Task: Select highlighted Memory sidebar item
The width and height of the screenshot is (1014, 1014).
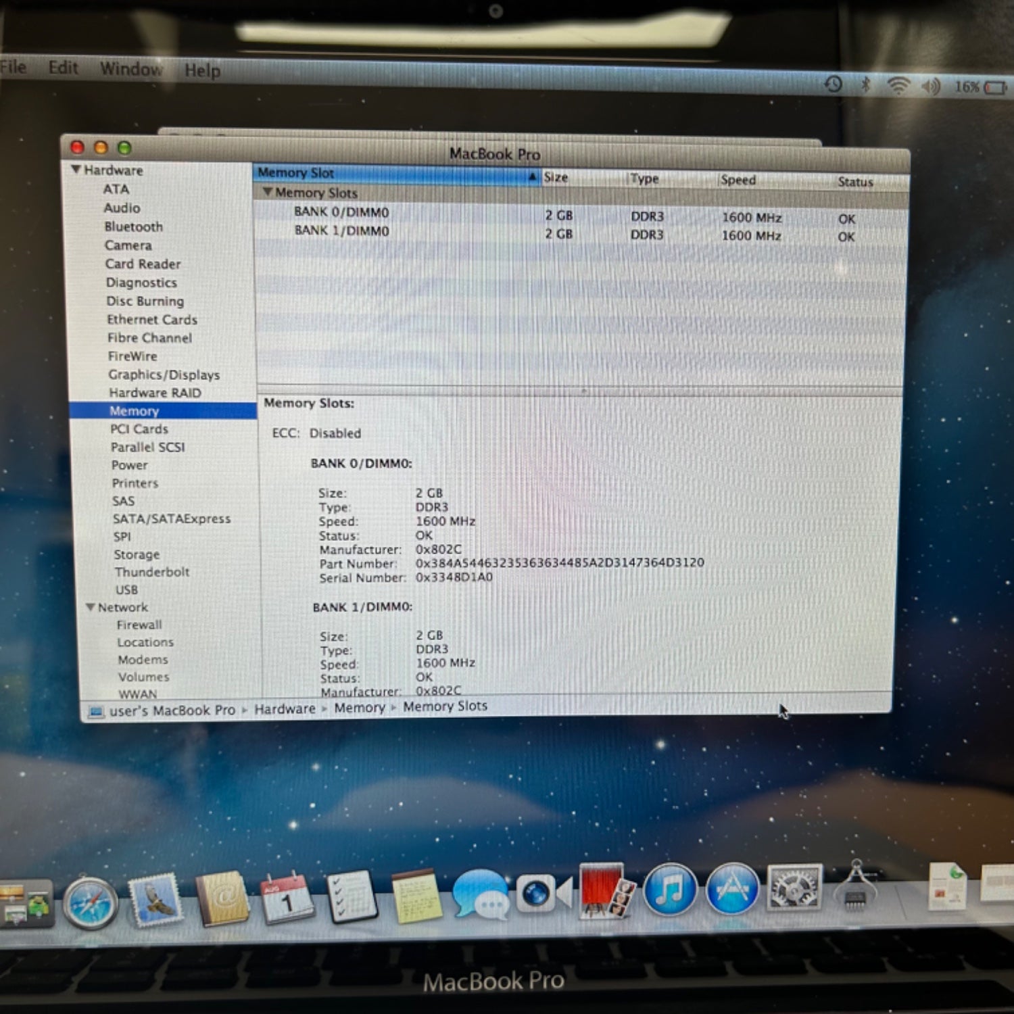Action: (x=163, y=411)
